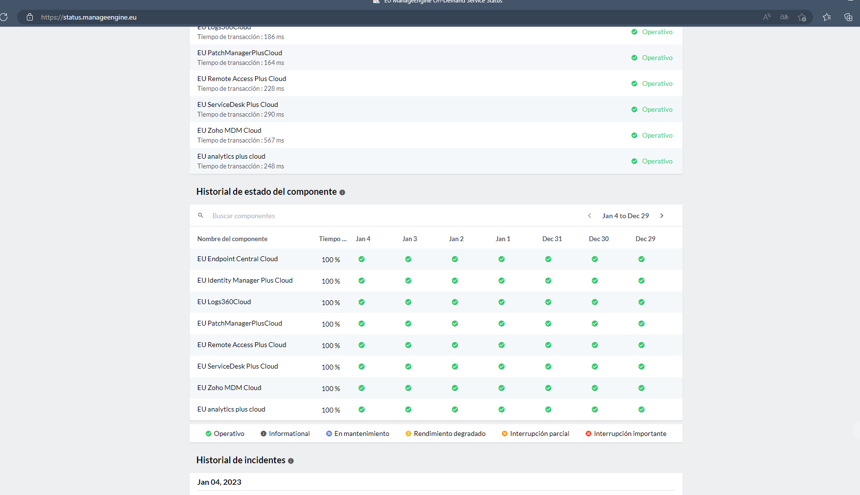Image resolution: width=860 pixels, height=495 pixels.
Task: Click the Dec 31 column header
Action: click(x=552, y=239)
